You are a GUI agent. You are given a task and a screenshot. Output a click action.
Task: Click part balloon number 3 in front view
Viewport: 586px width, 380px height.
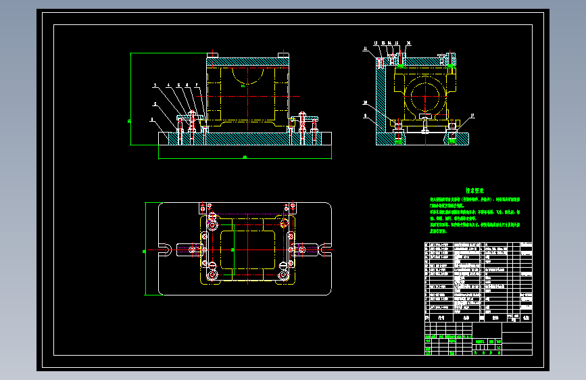pos(155,85)
